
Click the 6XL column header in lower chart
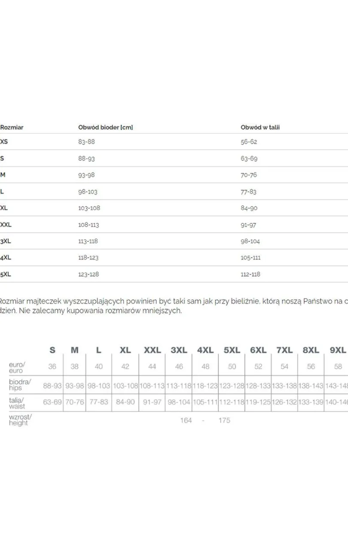point(258,350)
